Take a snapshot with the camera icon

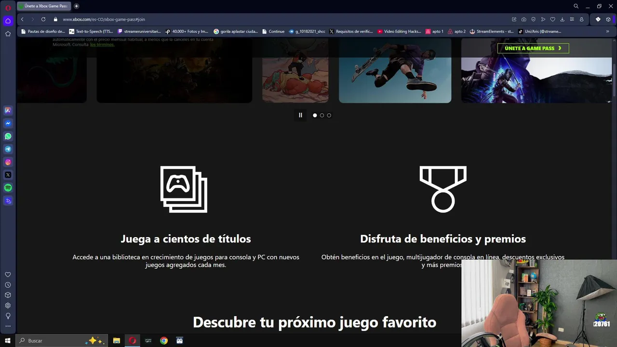click(x=524, y=19)
